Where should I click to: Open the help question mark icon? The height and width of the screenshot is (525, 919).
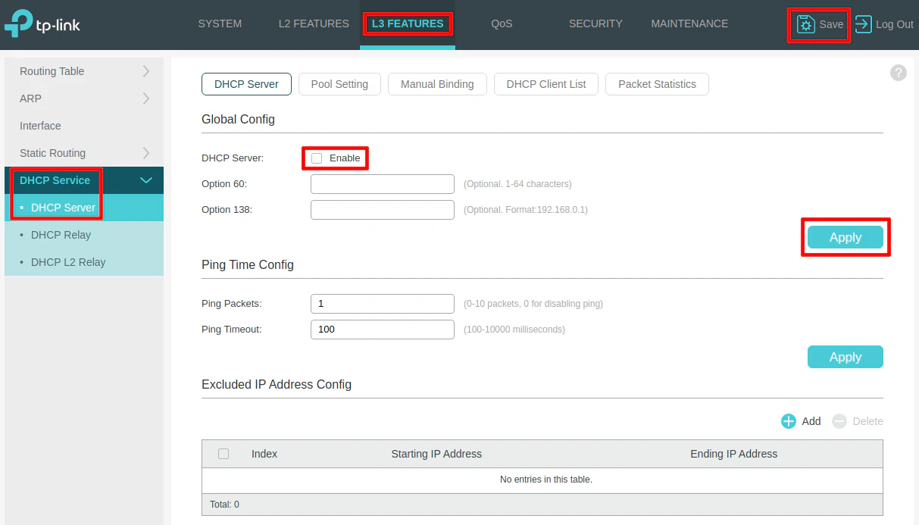coord(899,73)
